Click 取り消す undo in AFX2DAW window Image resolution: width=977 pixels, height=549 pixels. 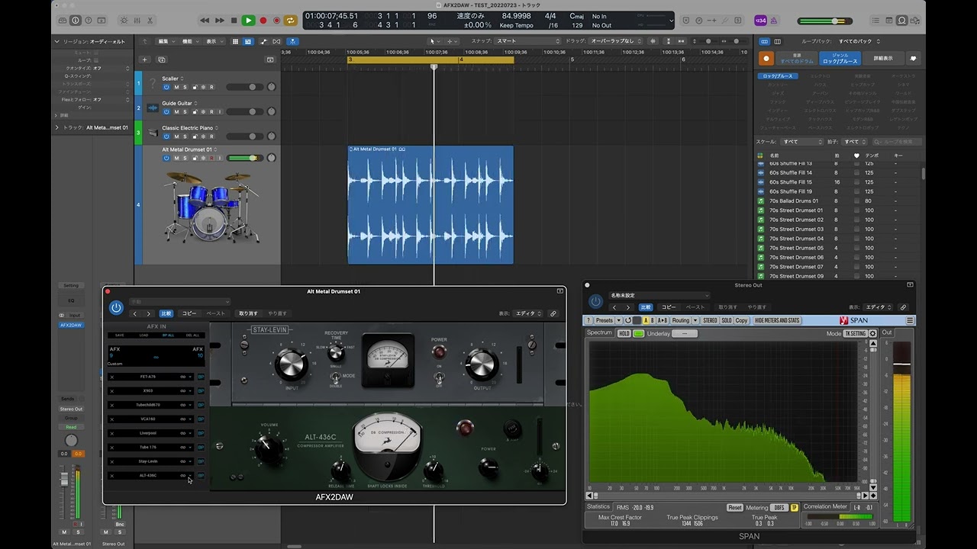click(x=248, y=313)
